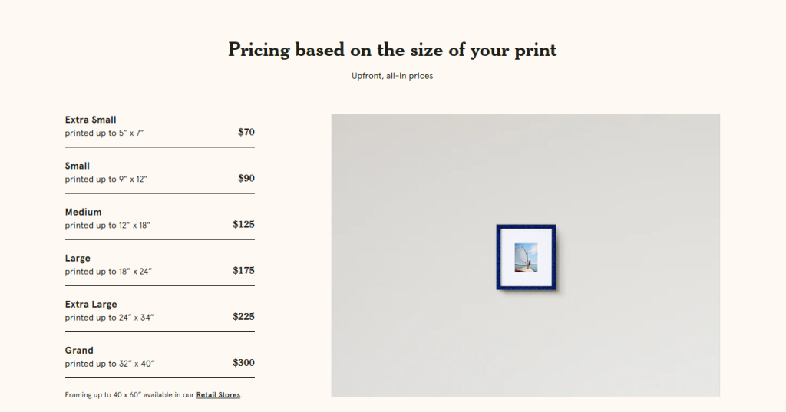Click the "printed up to 5" x 7"" text

point(104,133)
